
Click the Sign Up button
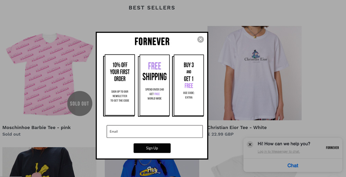[x=152, y=148]
